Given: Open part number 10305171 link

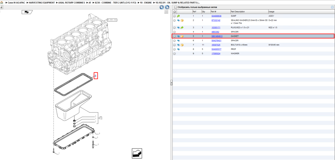Looking at the screenshot, I should pyautogui.click(x=216, y=28).
